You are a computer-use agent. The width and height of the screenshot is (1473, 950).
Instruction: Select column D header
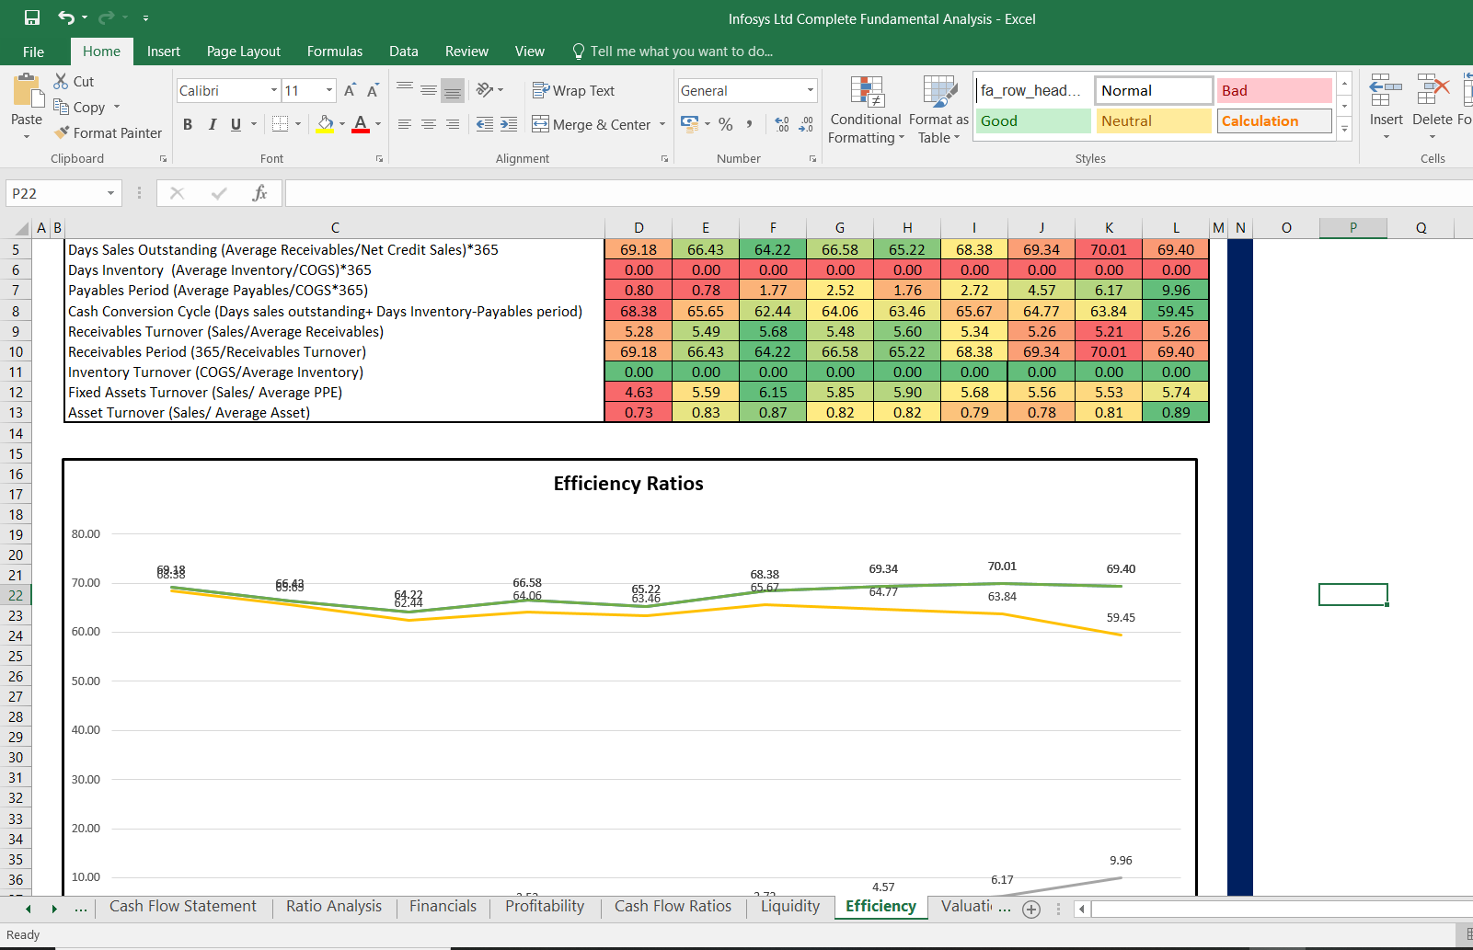coord(639,228)
